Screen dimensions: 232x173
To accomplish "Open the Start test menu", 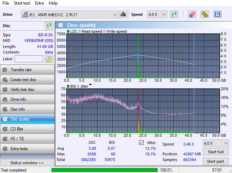I will [22, 3].
